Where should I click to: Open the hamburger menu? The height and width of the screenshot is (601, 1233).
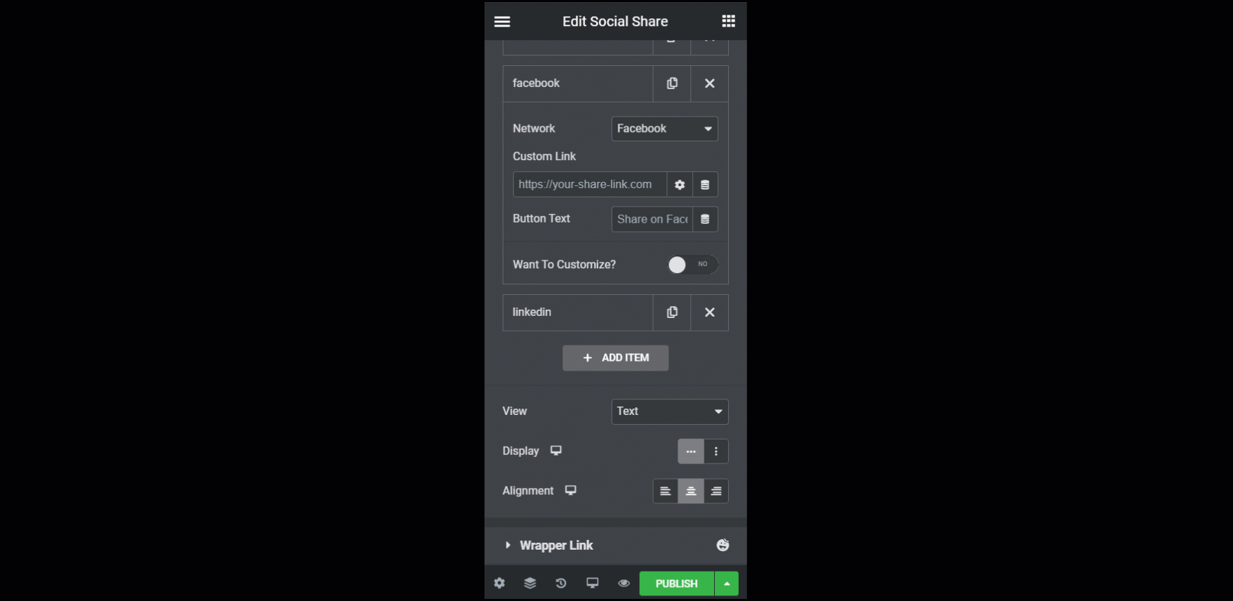click(x=502, y=22)
